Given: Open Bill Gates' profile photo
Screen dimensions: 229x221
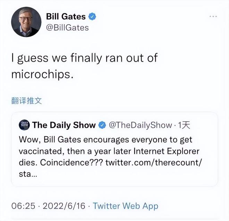Looking at the screenshot, I should (x=26, y=22).
